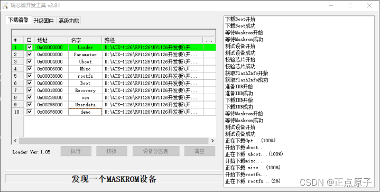The height and width of the screenshot is (192, 380).
Task: Select the Recovery name cell
Action: click(85, 90)
